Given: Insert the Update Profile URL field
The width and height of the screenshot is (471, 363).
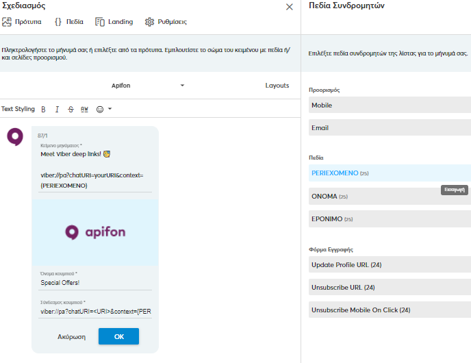Looking at the screenshot, I should tap(390, 265).
